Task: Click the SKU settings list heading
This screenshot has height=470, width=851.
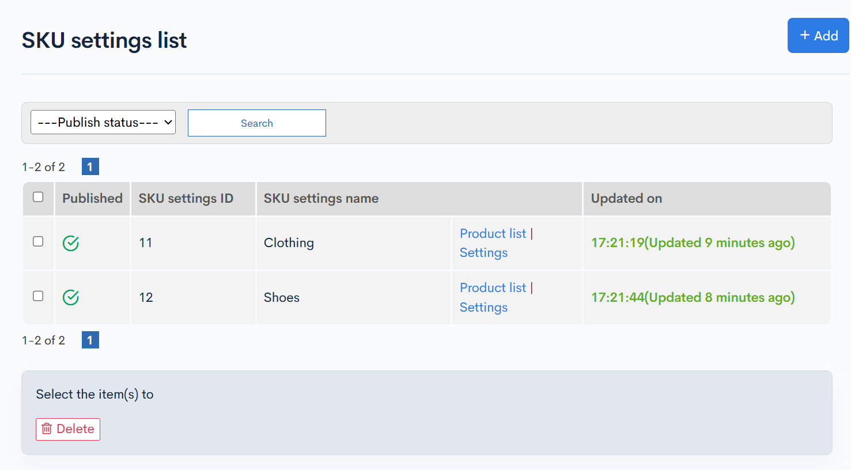Action: point(104,40)
